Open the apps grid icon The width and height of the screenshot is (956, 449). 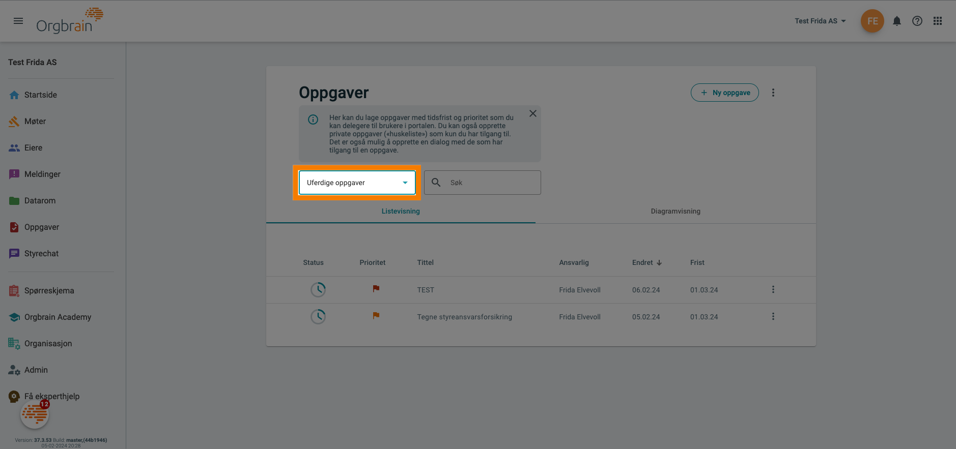(x=938, y=21)
